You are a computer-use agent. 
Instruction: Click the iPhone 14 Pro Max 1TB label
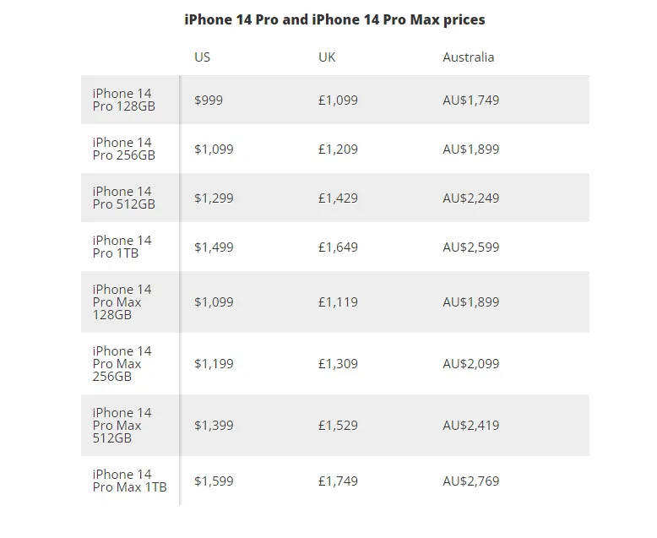pyautogui.click(x=129, y=481)
